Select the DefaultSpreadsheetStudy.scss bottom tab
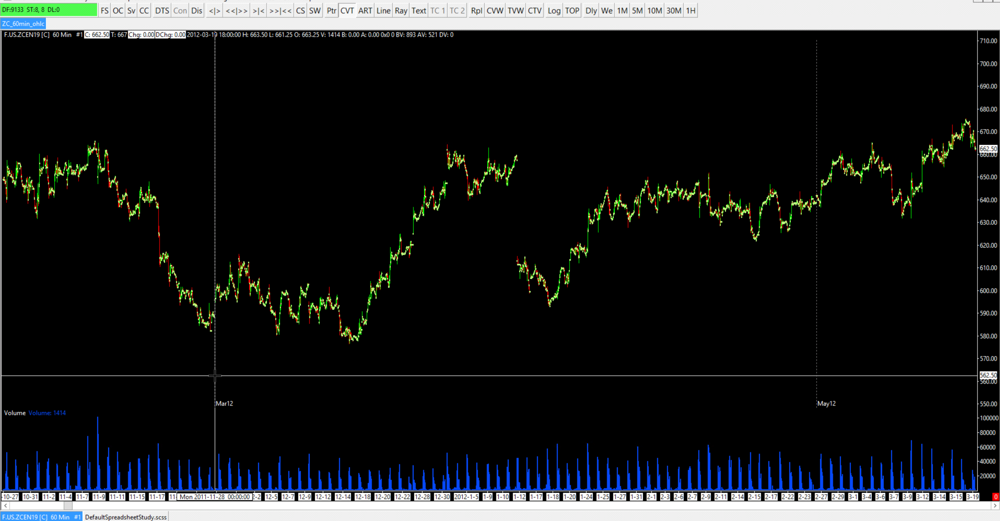The image size is (1000, 521). pyautogui.click(x=126, y=517)
